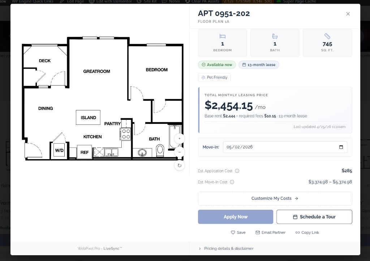Select the Site Kit icon in the admin bar

(x=139, y=1)
